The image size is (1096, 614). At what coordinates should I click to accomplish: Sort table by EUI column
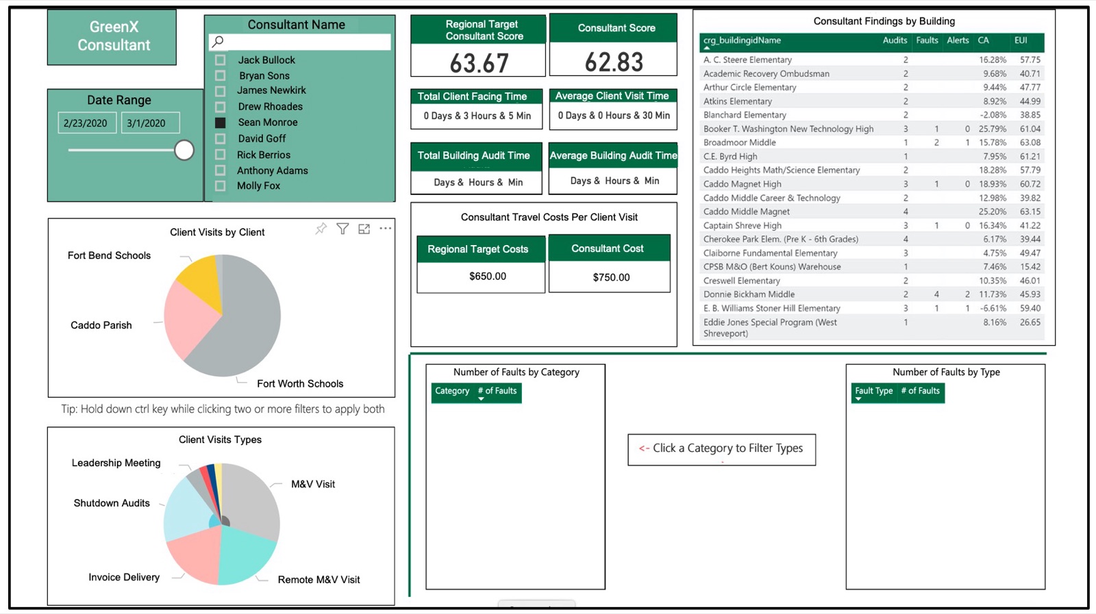coord(1021,40)
